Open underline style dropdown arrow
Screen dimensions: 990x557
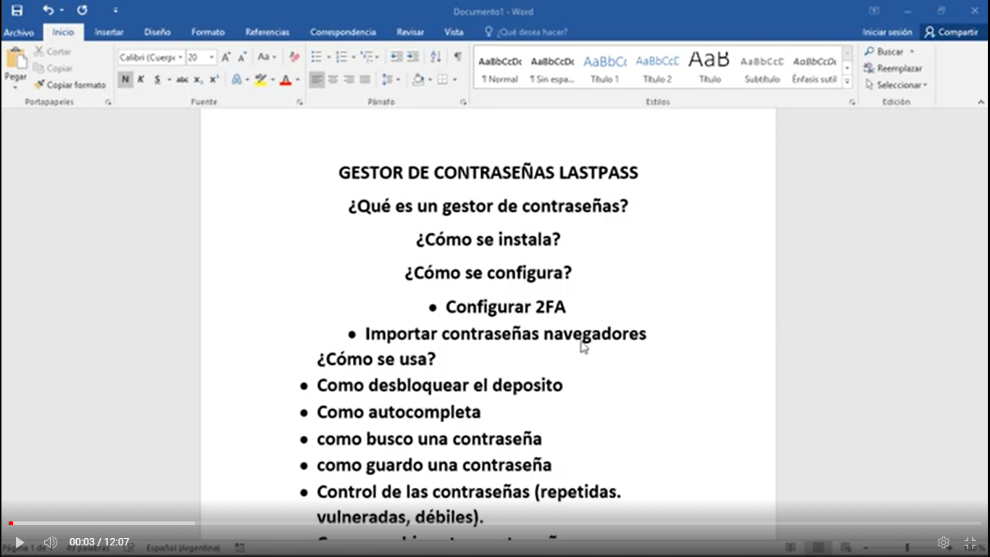[169, 80]
